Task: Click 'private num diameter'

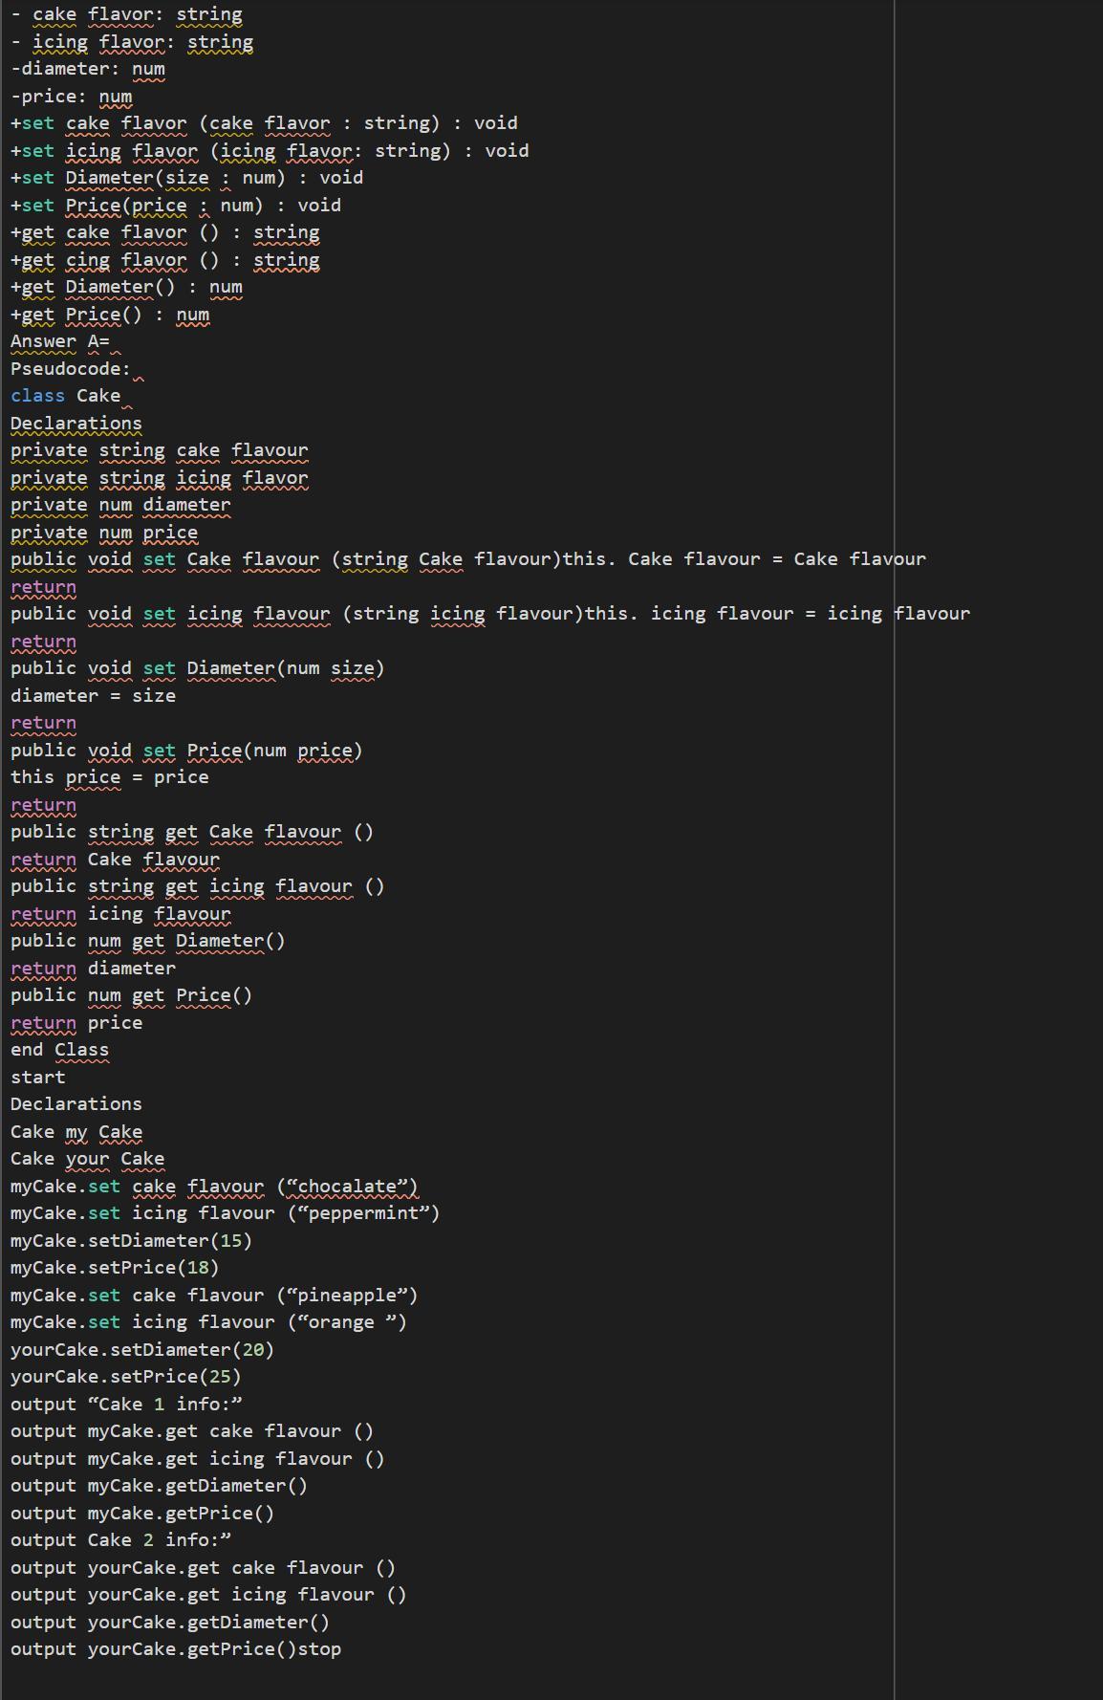Action: [x=120, y=505]
